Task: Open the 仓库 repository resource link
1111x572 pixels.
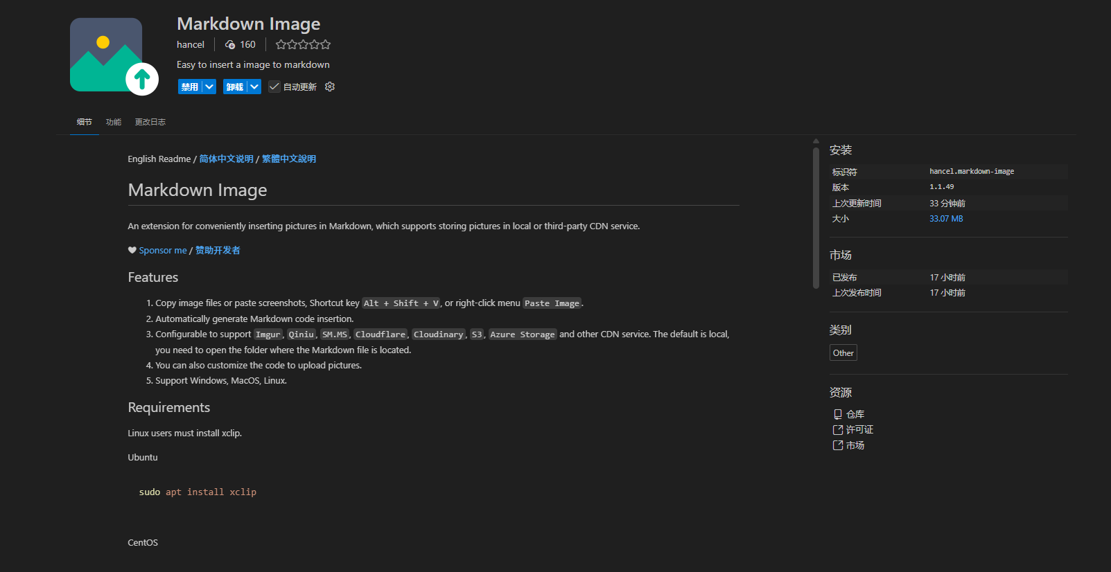Action: [x=849, y=414]
